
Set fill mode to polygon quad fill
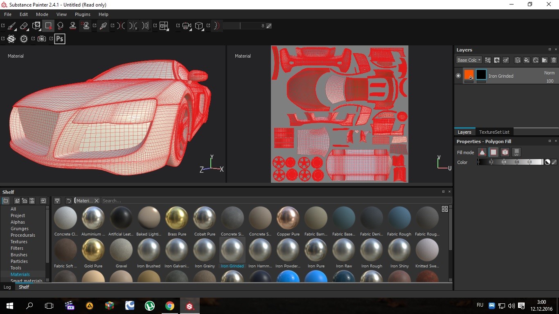click(x=494, y=152)
